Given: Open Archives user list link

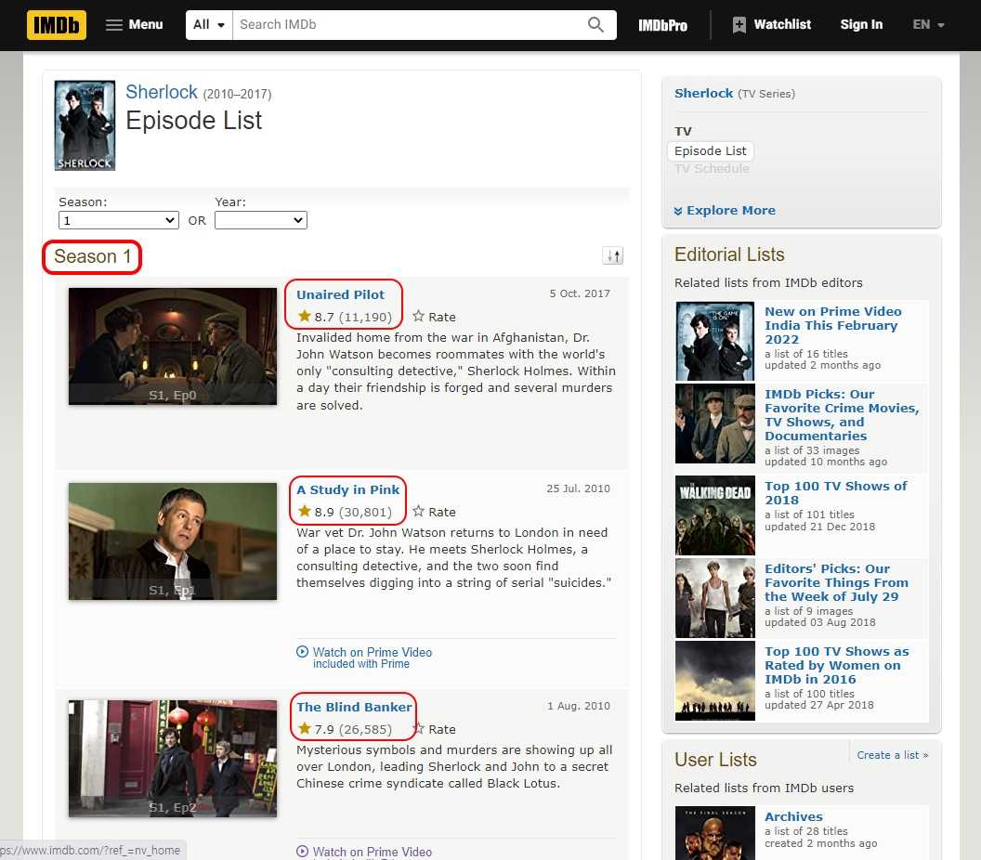Looking at the screenshot, I should (793, 816).
